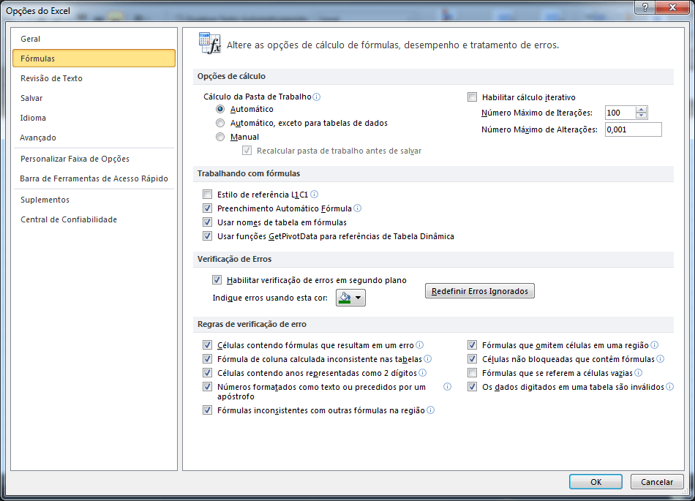Open info tooltip for Estilo de referência L1C1

[x=314, y=195]
